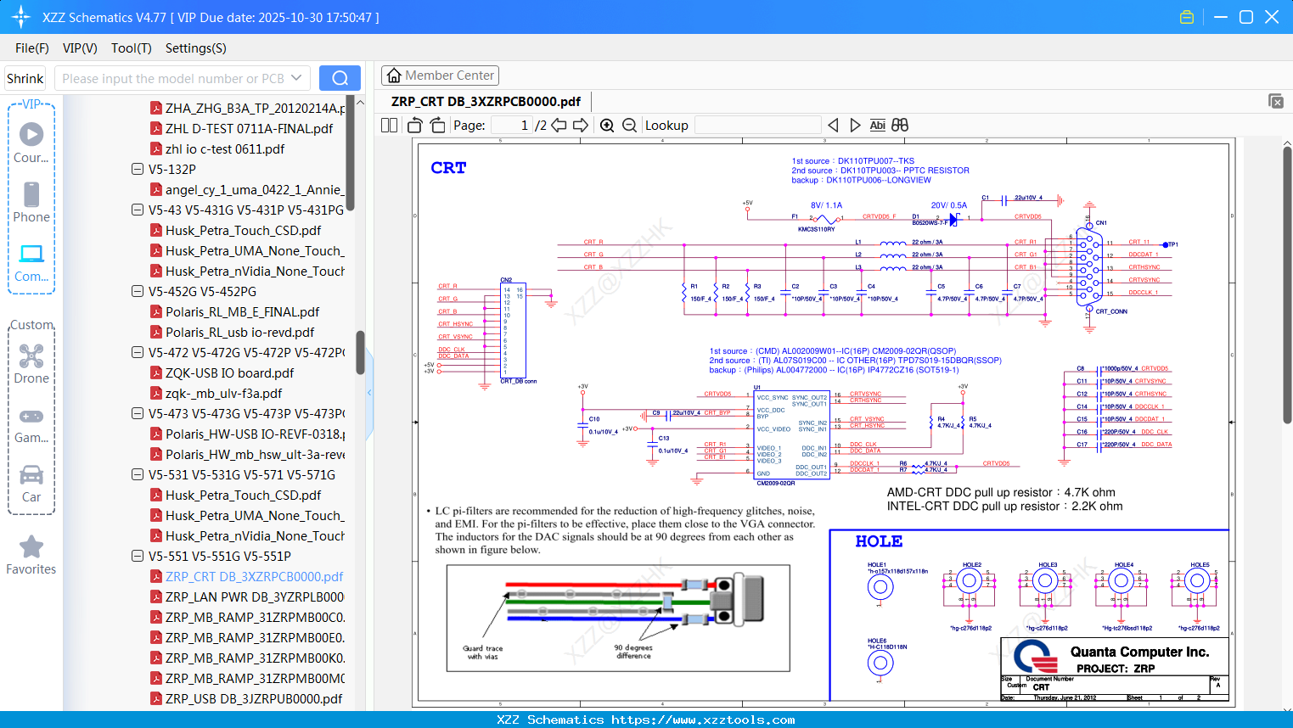Click the binoculars search icon
Screen dimensions: 1293x728
(900, 126)
